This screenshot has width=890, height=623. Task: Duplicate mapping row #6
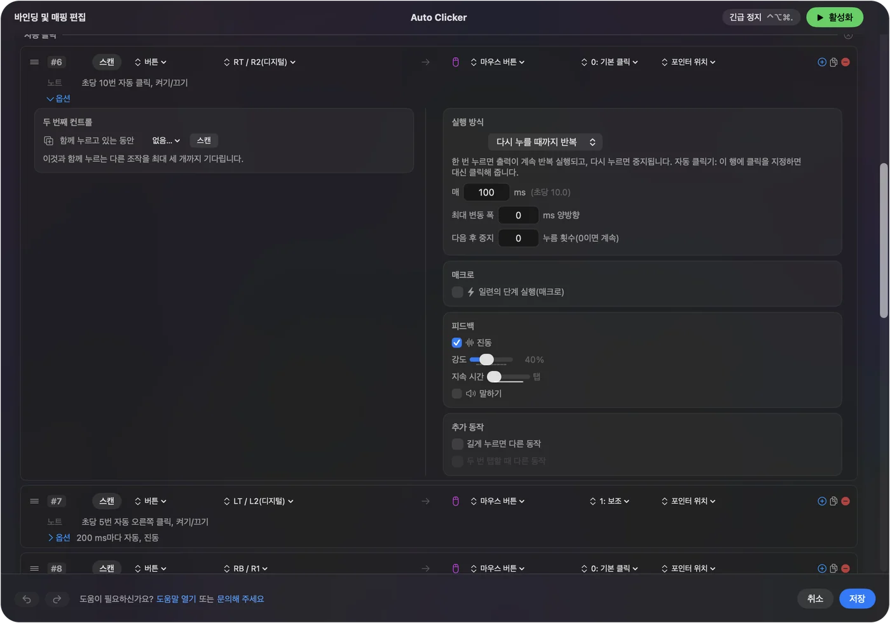click(x=833, y=62)
